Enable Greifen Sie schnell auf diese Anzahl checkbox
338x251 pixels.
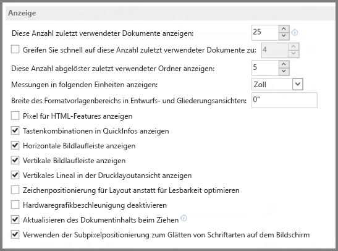15,49
